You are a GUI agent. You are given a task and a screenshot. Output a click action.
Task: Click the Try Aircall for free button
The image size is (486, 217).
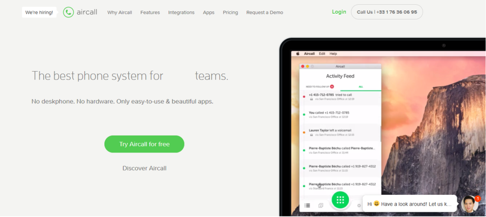pos(144,144)
